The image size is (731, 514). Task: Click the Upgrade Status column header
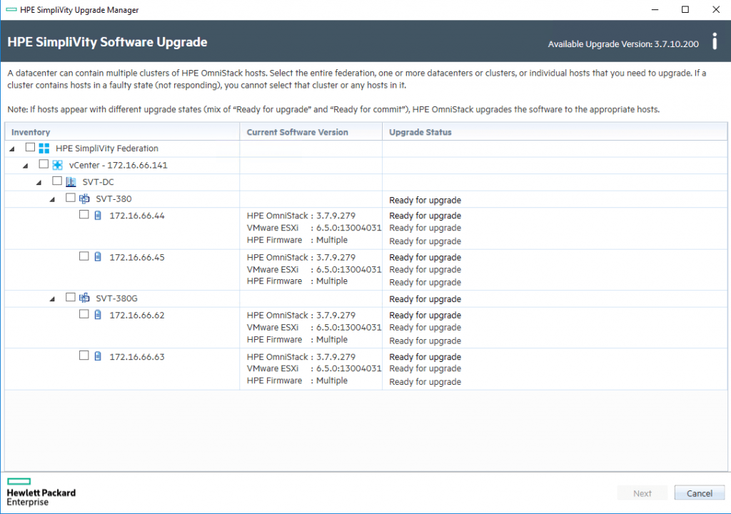pyautogui.click(x=420, y=132)
